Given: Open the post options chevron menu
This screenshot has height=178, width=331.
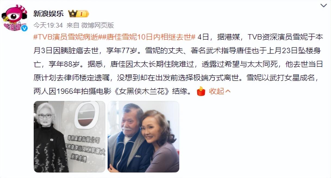Looking at the screenshot, I should click(x=324, y=5).
